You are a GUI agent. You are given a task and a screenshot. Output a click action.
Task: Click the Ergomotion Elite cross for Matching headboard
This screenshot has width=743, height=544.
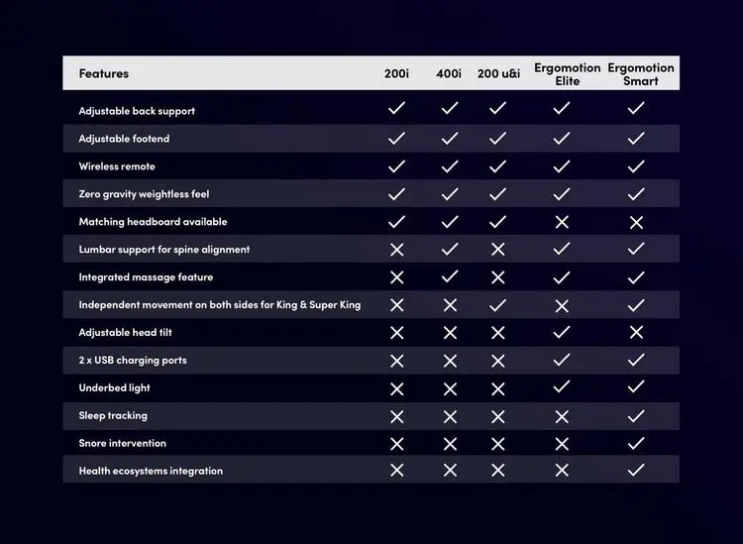[x=562, y=222]
